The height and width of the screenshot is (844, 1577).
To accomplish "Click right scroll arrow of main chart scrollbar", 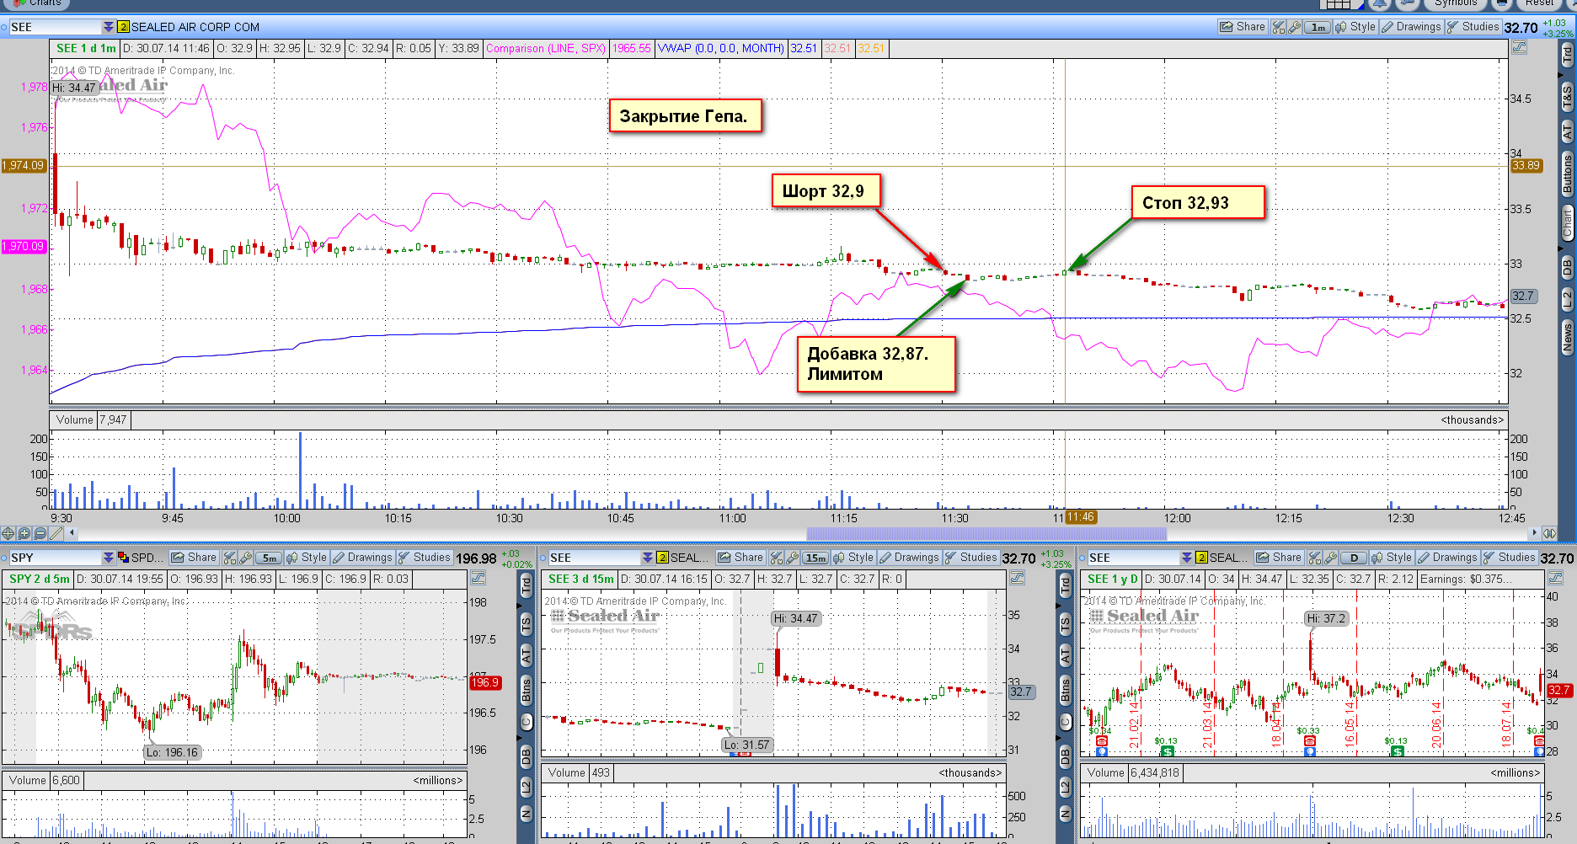I will pyautogui.click(x=1533, y=533).
